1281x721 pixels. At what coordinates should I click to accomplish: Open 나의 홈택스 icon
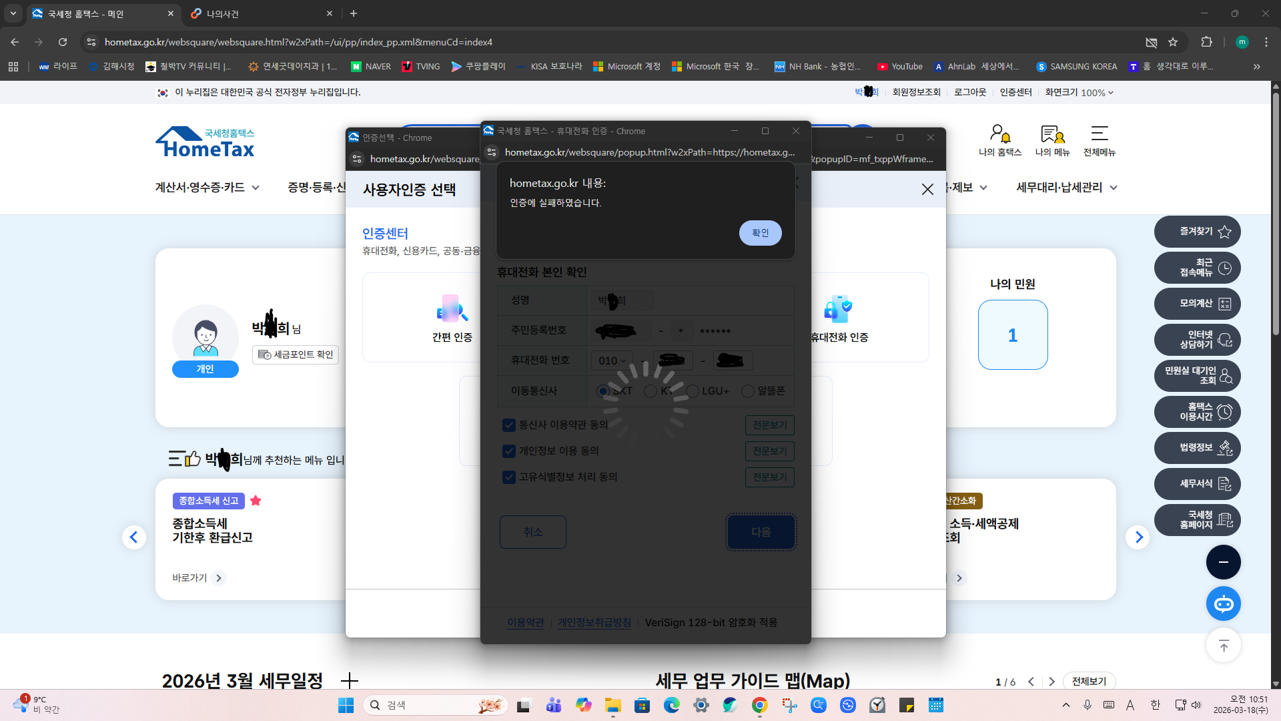1000,140
